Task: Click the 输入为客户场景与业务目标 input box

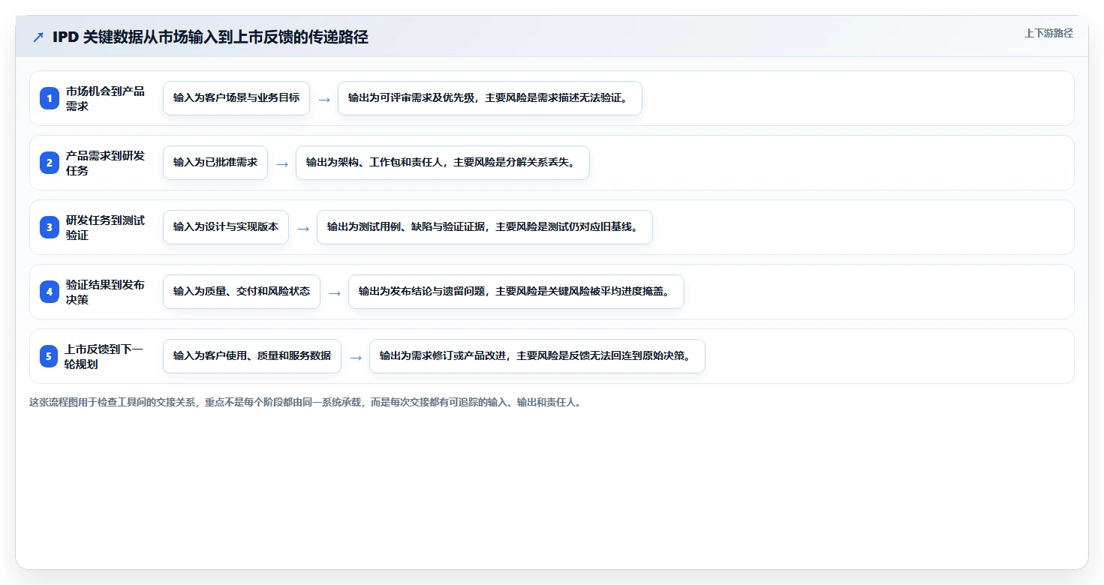Action: coord(236,98)
